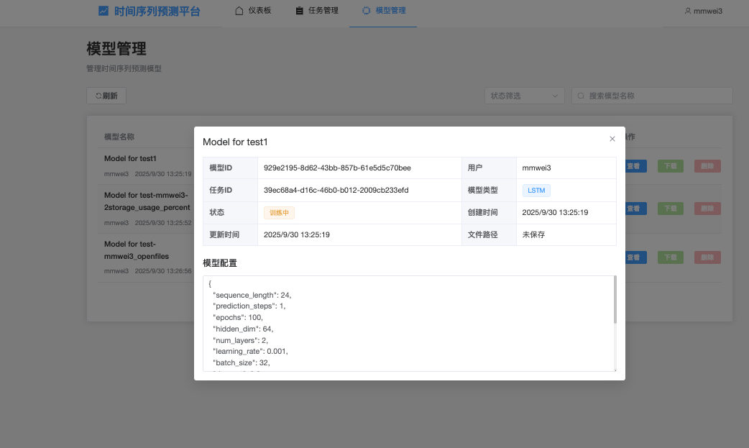Click the 搜索模型名称 search field
The image size is (749, 448).
pyautogui.click(x=652, y=96)
